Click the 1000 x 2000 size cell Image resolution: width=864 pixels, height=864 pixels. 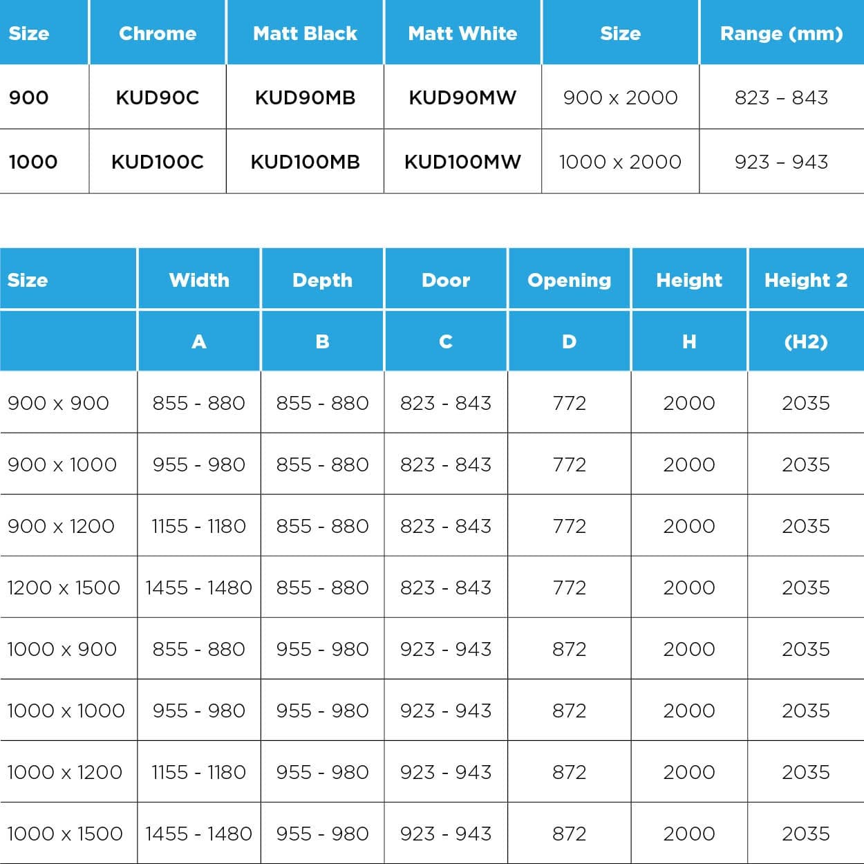click(x=620, y=162)
